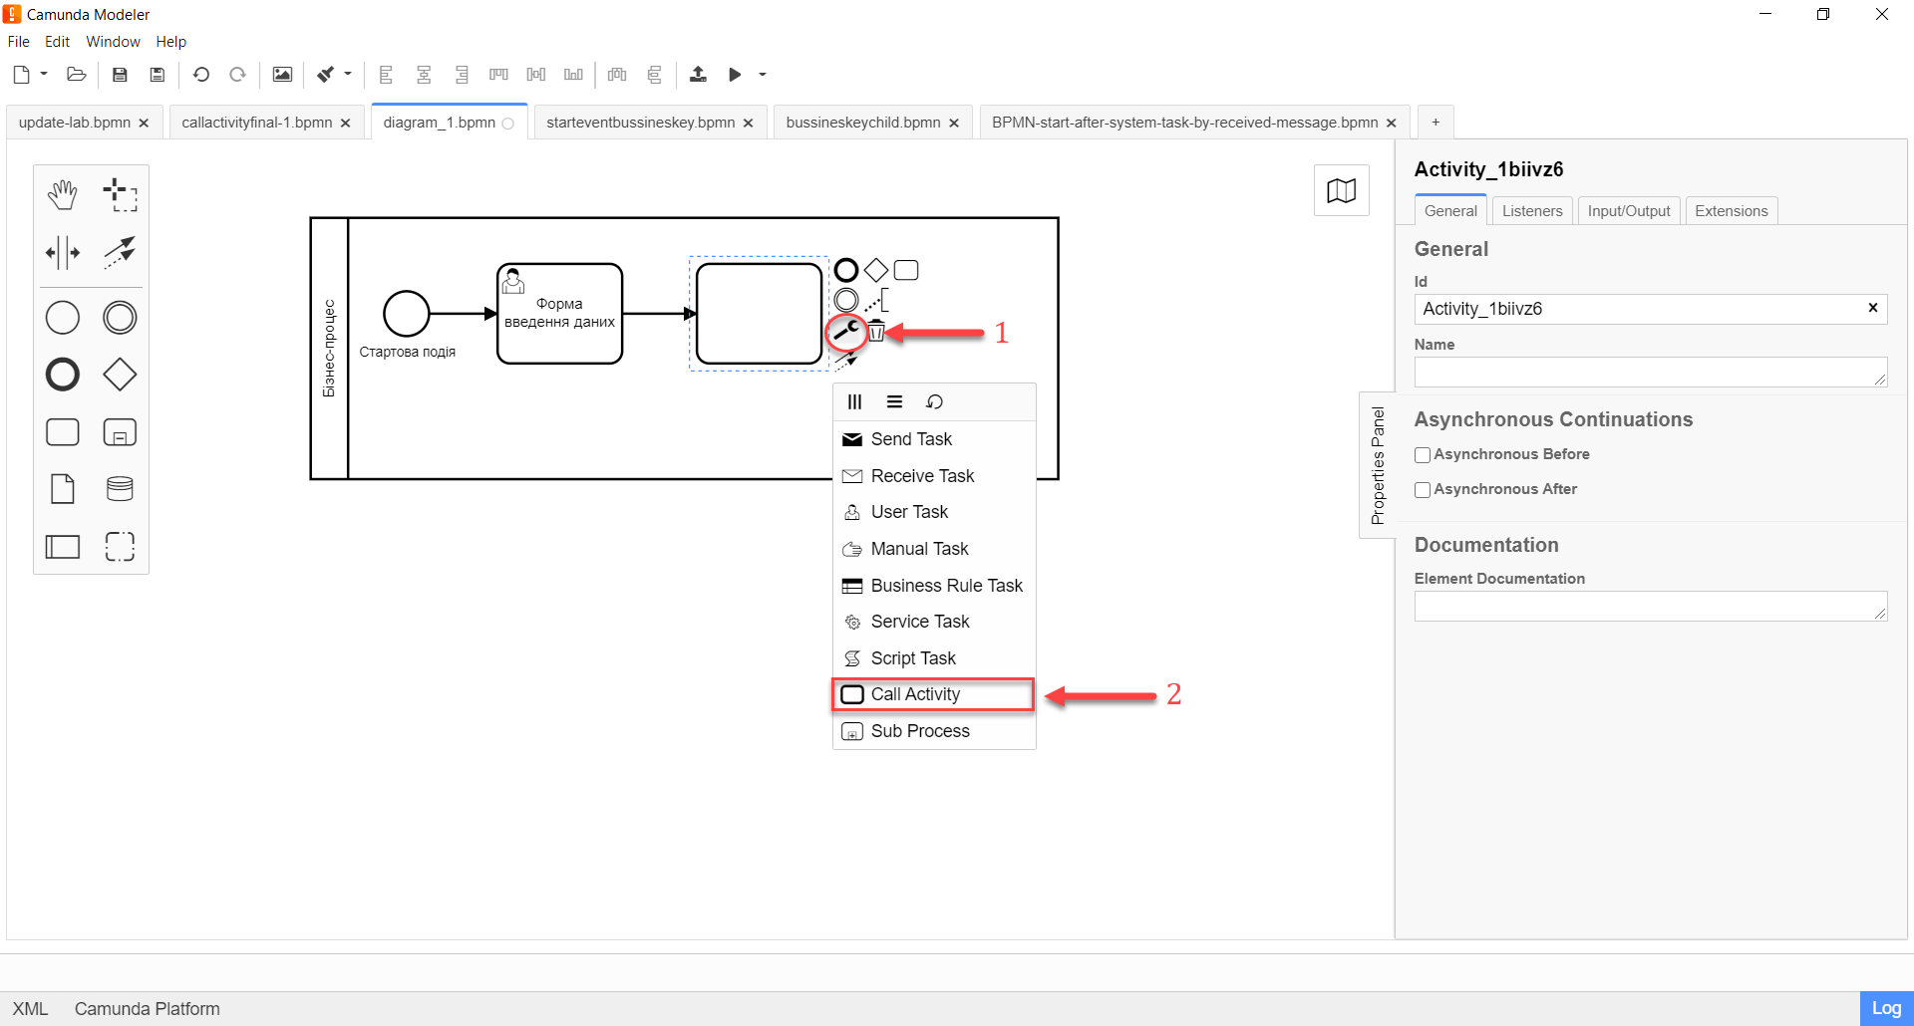Viewport: 1914px width, 1026px height.
Task: Append end event from context pad
Action: click(846, 270)
